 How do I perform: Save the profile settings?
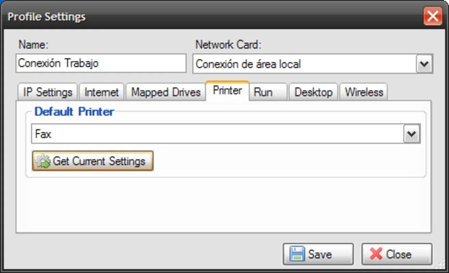[318, 254]
